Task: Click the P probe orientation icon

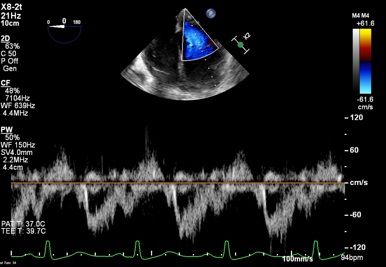Action: [x=211, y=14]
